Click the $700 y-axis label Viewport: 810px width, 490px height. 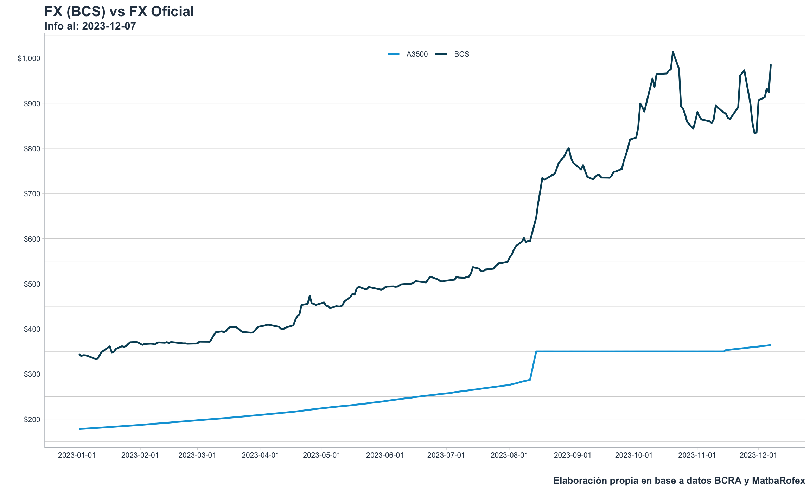32,194
